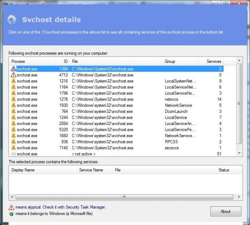This screenshot has width=250, height=225.
Task: Click the process icon for PID 7140
Action: (x=14, y=147)
